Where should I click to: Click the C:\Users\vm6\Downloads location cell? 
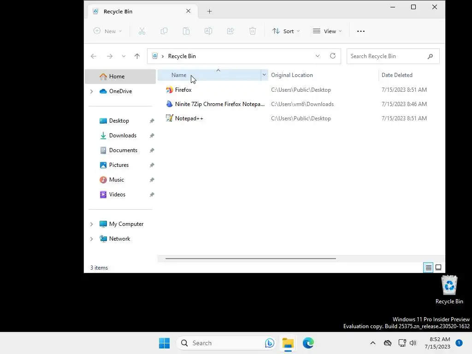(302, 104)
